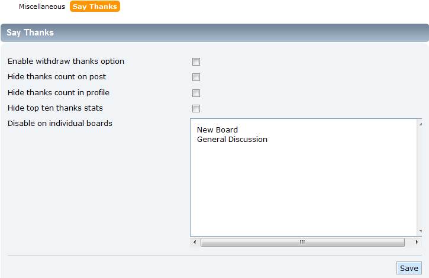
Task: Click the boards list horizontal scrollbar thumb
Action: pyautogui.click(x=302, y=242)
